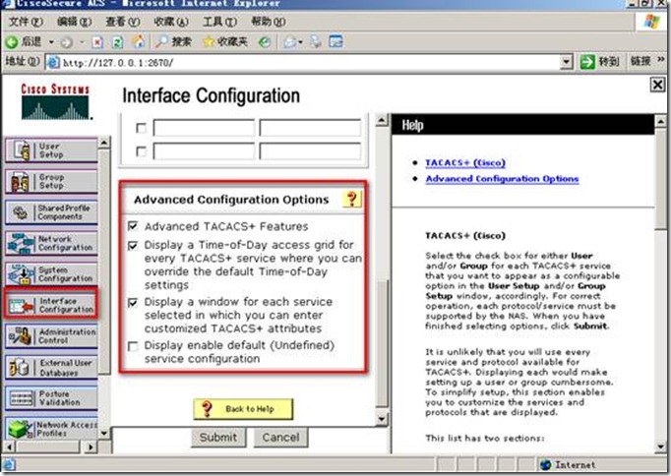
Task: Open Shared Profile Components
Action: [x=51, y=212]
